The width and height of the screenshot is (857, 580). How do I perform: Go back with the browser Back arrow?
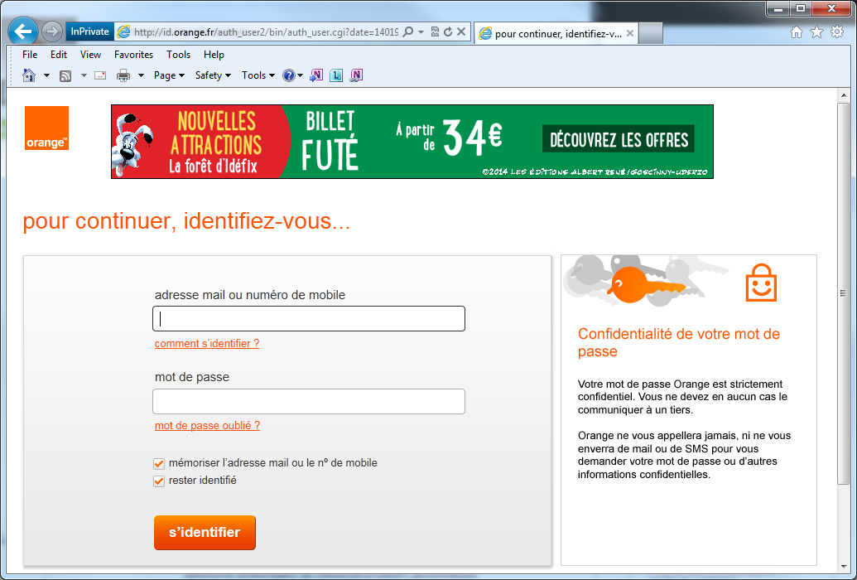[x=23, y=31]
